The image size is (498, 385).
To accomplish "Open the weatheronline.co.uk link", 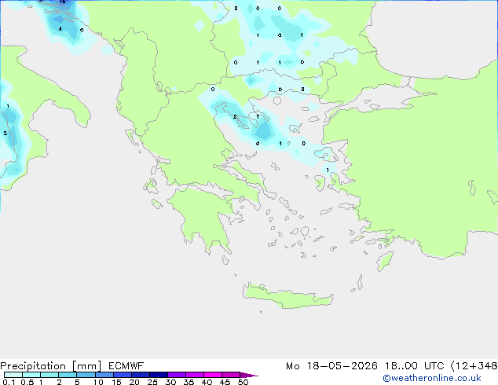I will tap(432, 378).
